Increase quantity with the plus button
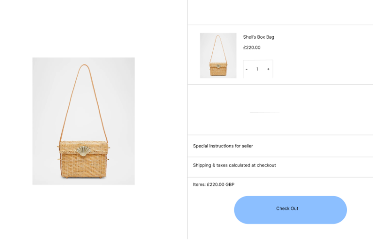 pyautogui.click(x=268, y=69)
